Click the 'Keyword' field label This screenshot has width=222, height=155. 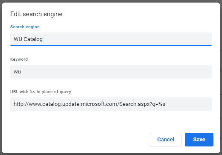19,59
